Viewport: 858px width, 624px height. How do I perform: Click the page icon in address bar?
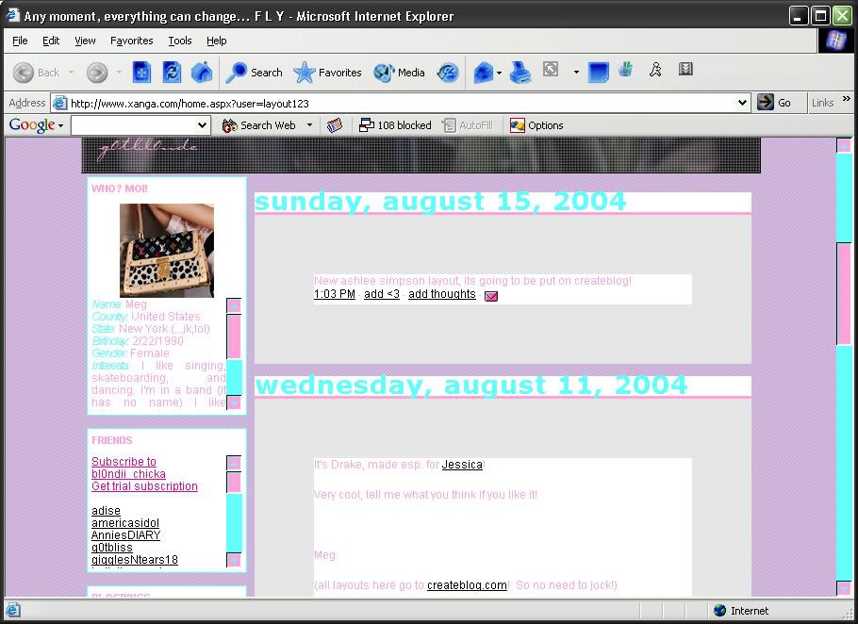pos(59,103)
